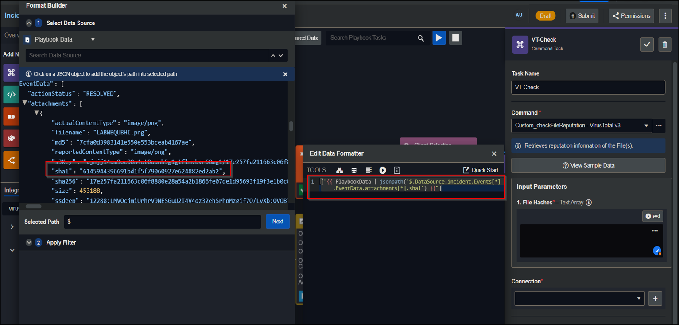Add the orange double-arrow node
The width and height of the screenshot is (679, 325).
[x=11, y=117]
